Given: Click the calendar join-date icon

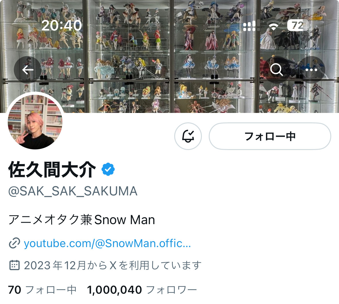Looking at the screenshot, I should click(x=14, y=265).
